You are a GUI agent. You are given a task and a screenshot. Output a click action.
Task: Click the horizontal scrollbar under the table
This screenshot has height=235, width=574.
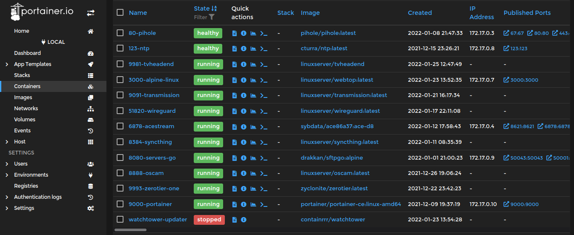(130, 230)
